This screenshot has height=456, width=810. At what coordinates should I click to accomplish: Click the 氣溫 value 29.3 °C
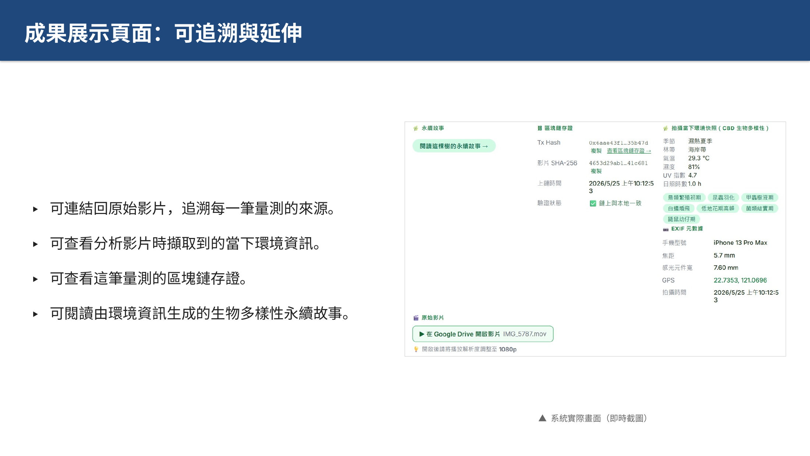coord(699,158)
